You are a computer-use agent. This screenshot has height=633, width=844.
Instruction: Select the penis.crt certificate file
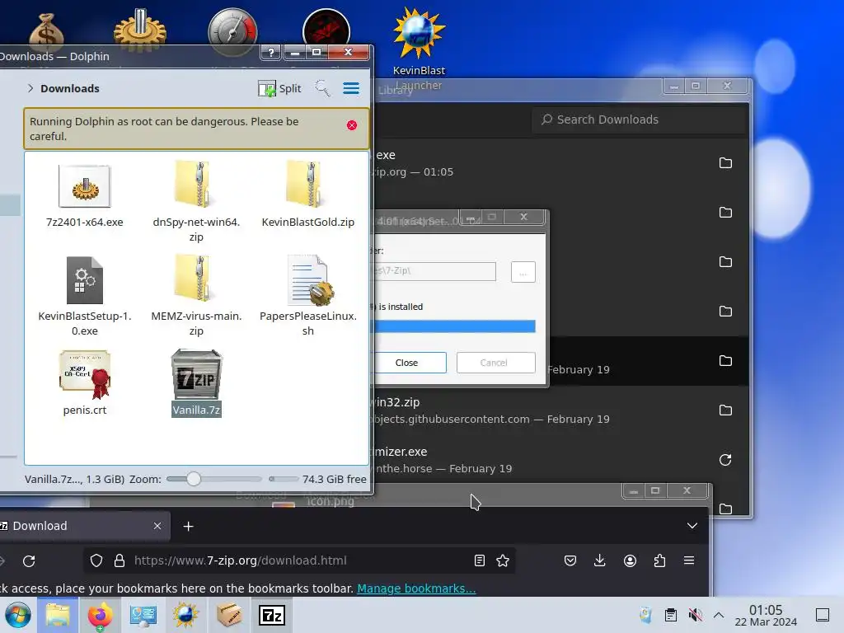85,383
